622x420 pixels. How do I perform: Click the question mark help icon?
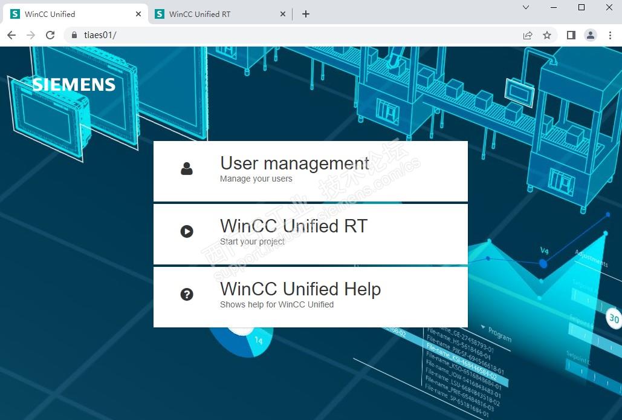click(x=187, y=294)
